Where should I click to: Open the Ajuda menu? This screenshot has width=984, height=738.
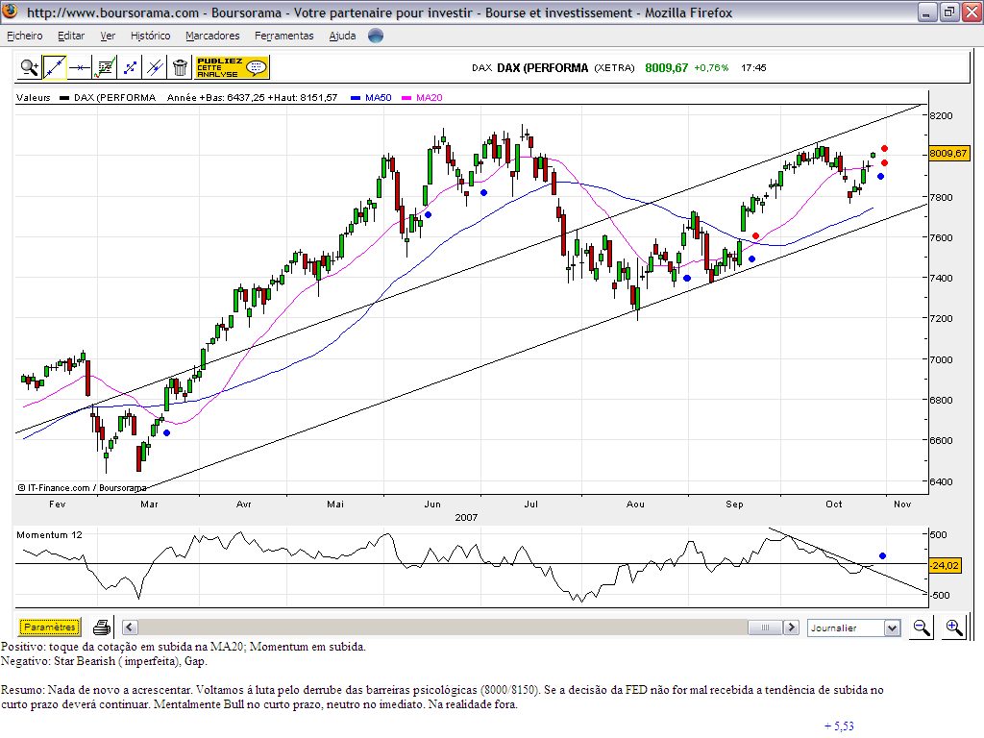coord(343,36)
